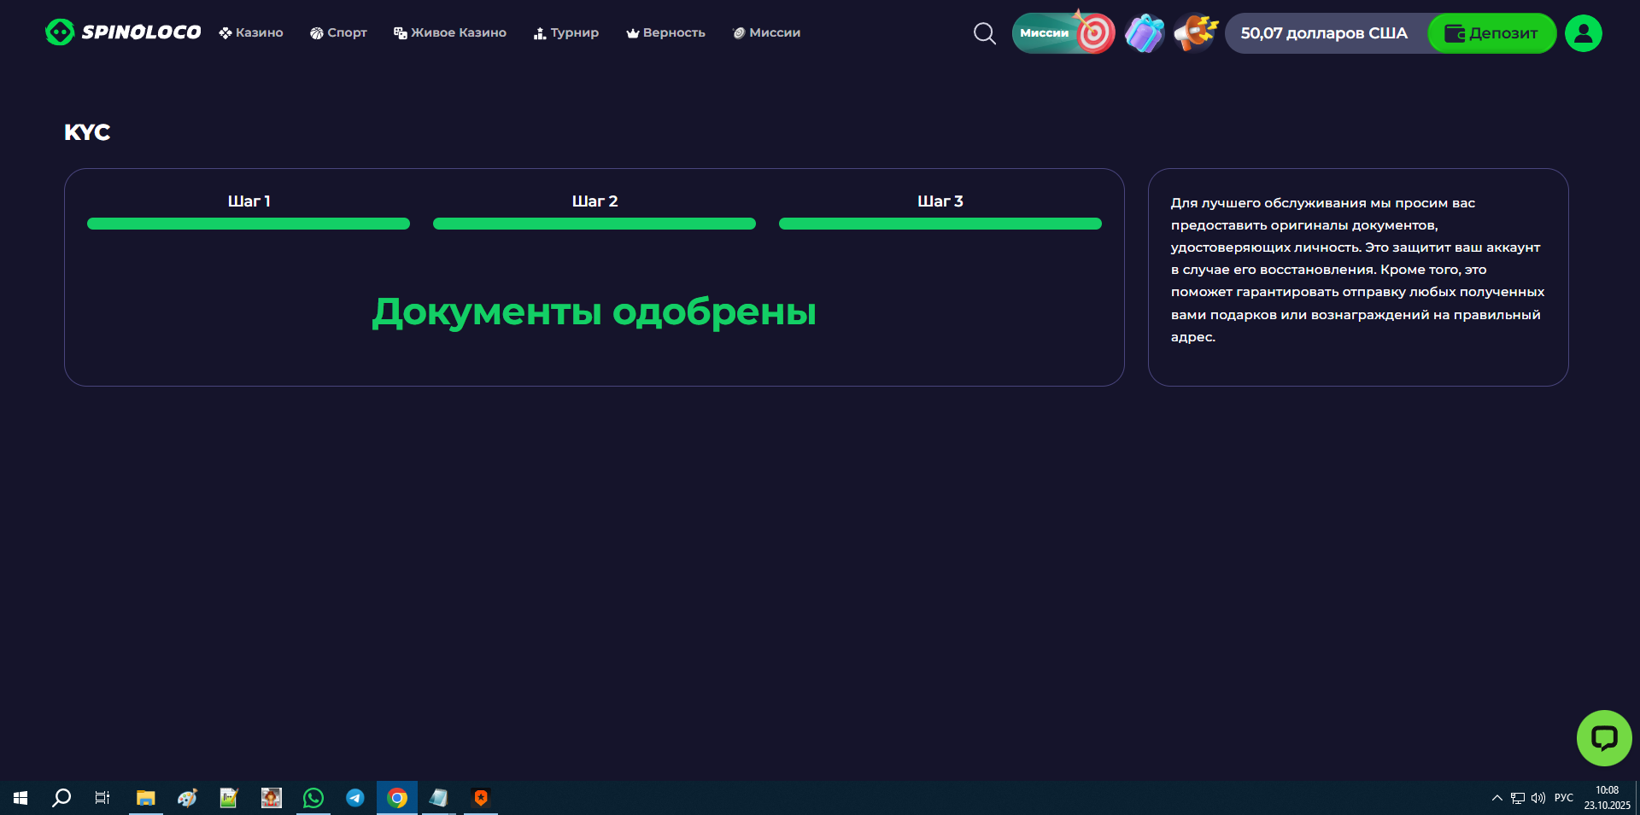1640x815 pixels.
Task: Click the volume icon in system tray
Action: (1538, 798)
